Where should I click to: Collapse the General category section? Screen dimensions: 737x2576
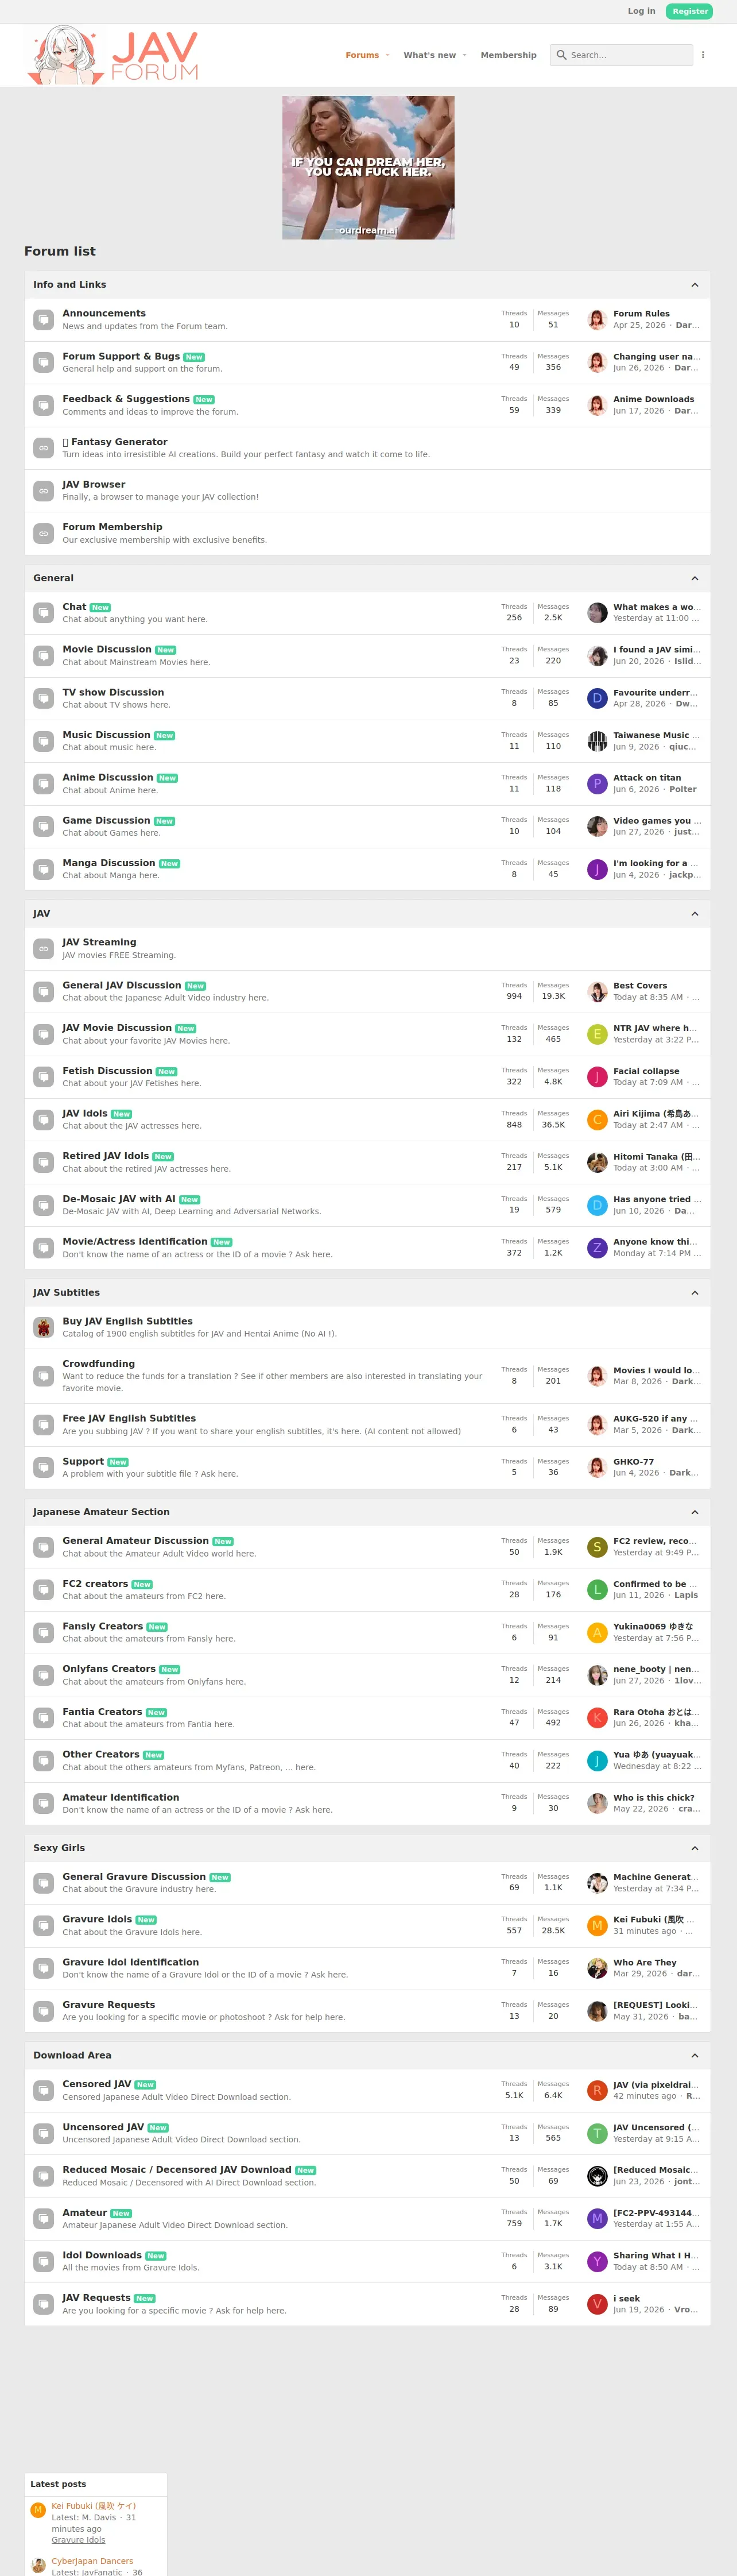(694, 578)
